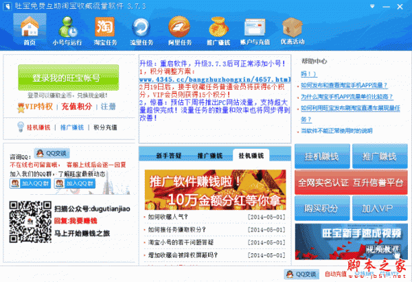
Task: Click the 2014-05-01 date on 如何收藏人气 row
Action: 266,217
